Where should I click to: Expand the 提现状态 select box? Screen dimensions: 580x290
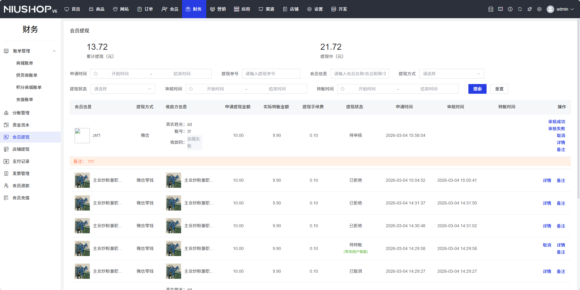(123, 89)
